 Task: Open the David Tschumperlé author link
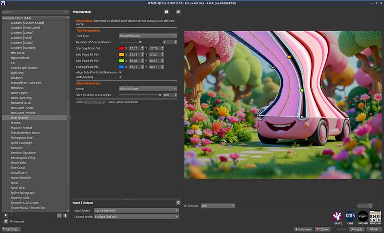click(95, 102)
